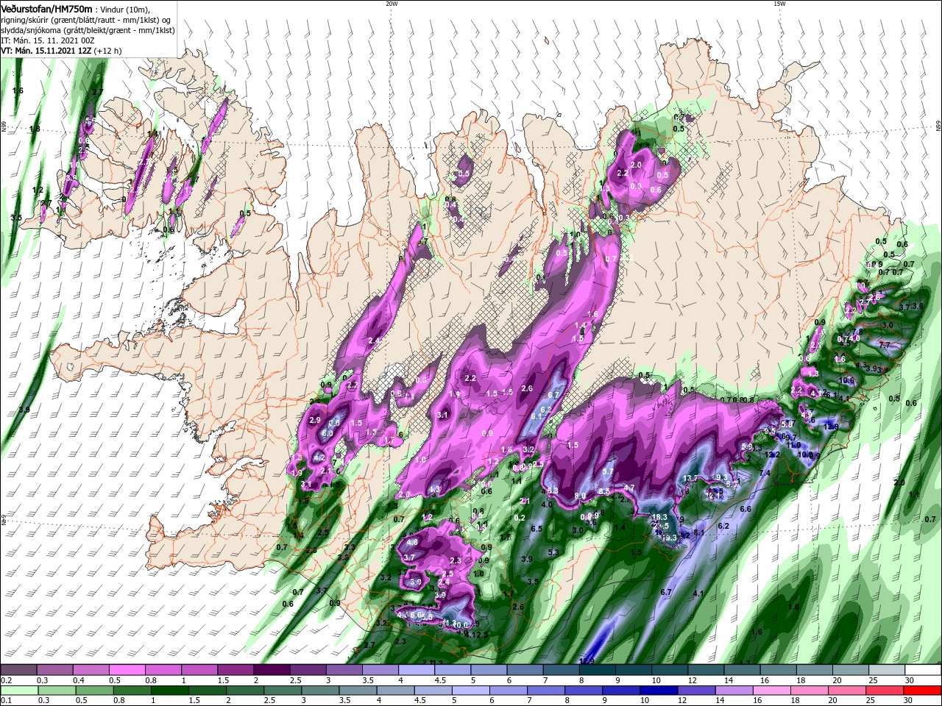The height and width of the screenshot is (706, 942).
Task: Click the deep navy 10 rain legend swatch
Action: point(660,691)
